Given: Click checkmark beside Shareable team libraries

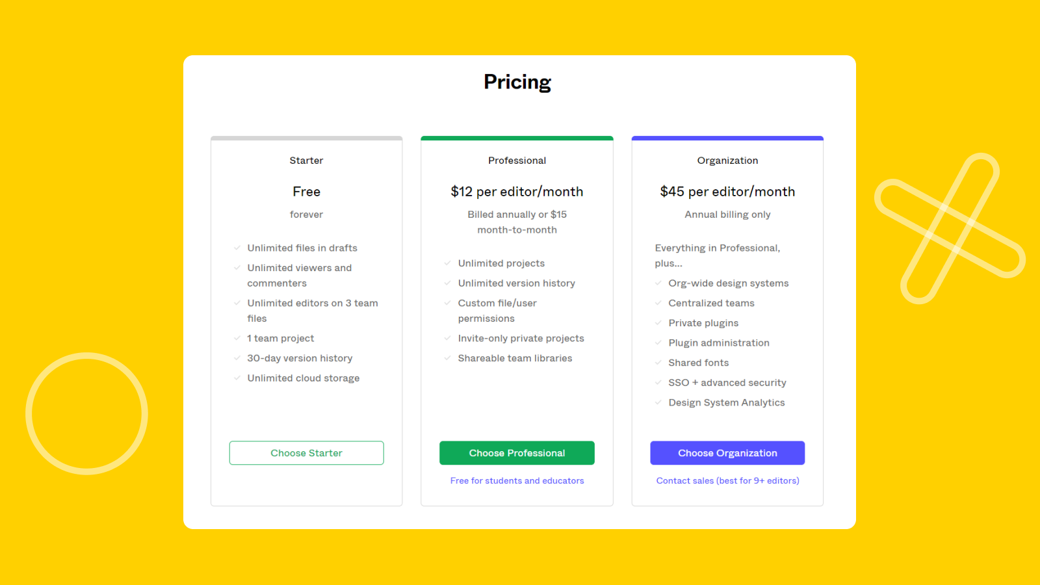Looking at the screenshot, I should coord(448,358).
